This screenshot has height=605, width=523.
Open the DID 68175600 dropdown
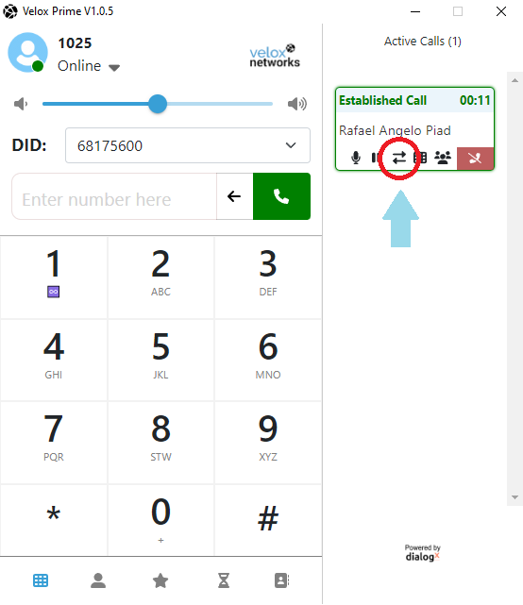click(x=188, y=145)
